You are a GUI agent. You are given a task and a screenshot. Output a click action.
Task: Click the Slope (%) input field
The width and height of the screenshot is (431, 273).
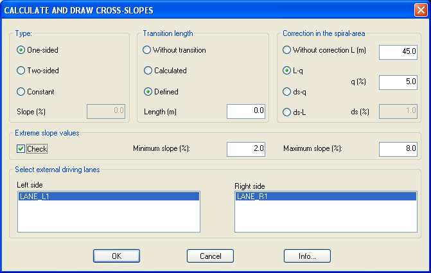click(106, 111)
